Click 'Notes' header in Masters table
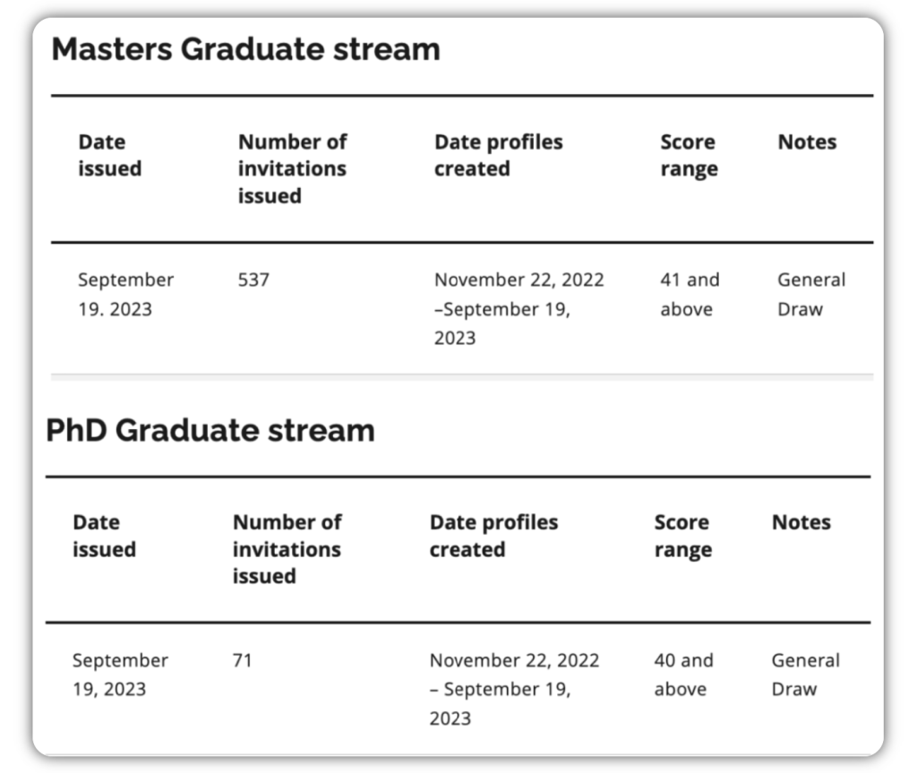The image size is (917, 774). [x=807, y=142]
